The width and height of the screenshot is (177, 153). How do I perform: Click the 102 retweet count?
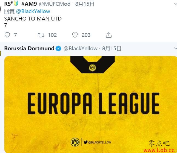point(52,35)
